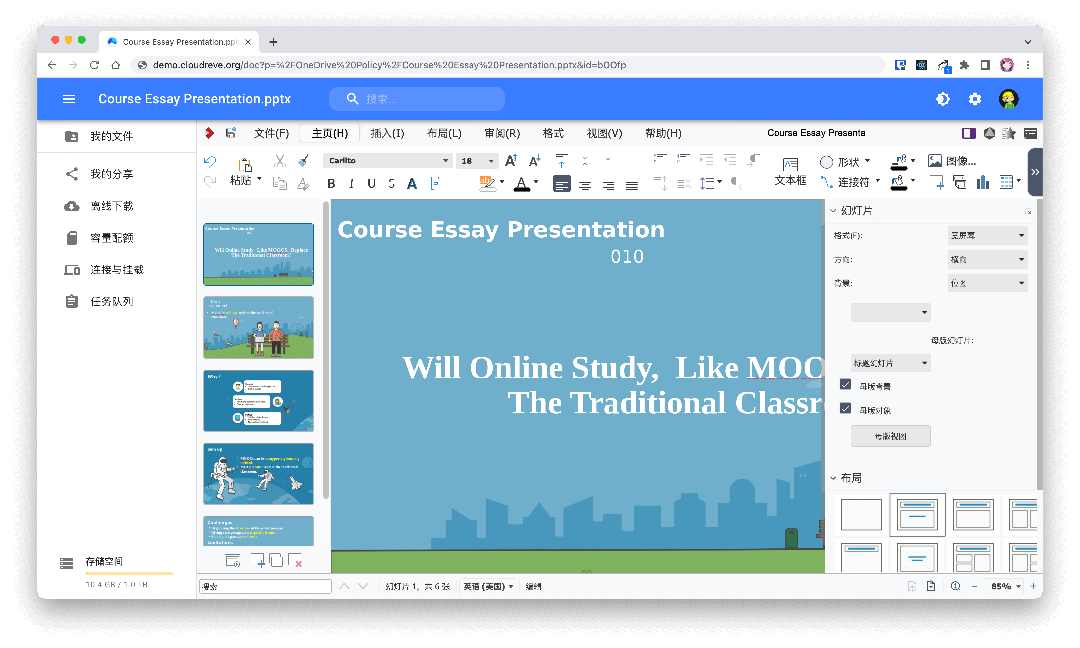Click the 母版视图 button

click(x=890, y=436)
